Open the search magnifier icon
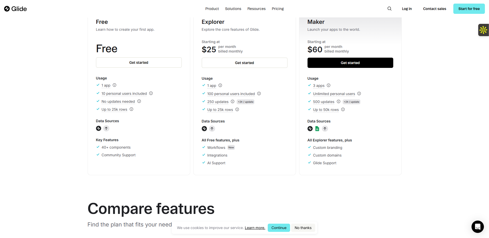This screenshot has width=489, height=238. 389,9
